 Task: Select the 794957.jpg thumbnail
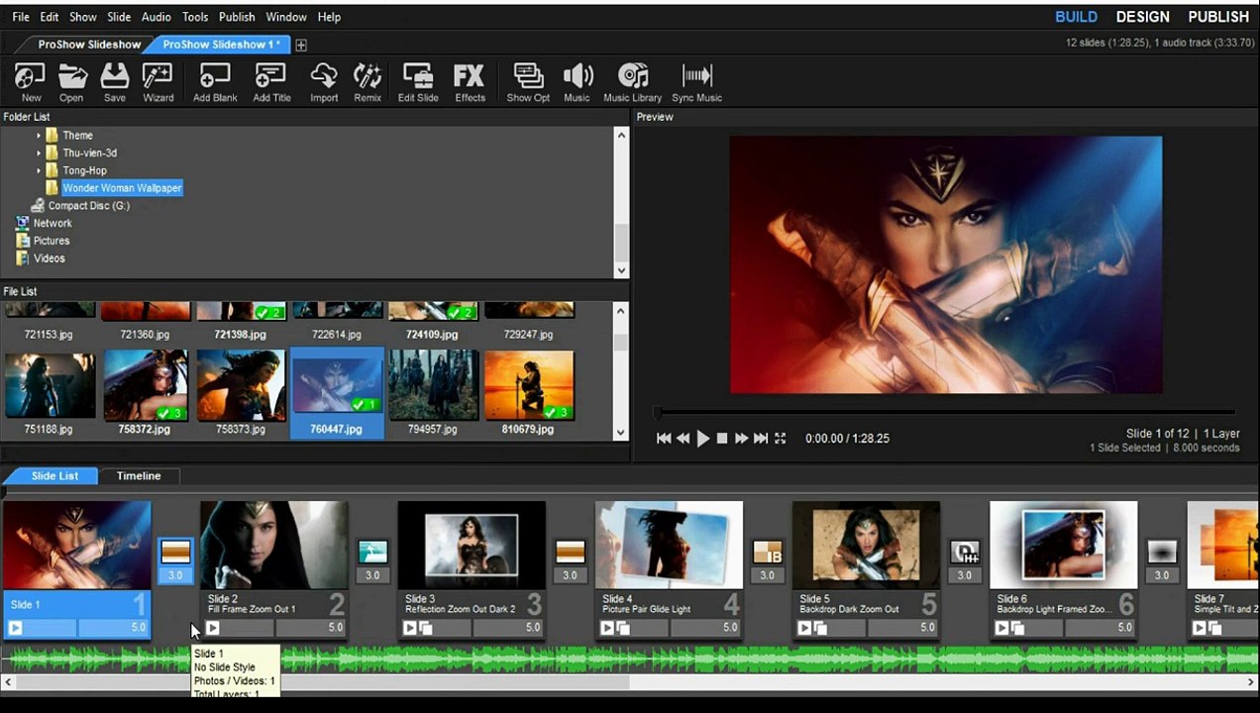tap(433, 393)
